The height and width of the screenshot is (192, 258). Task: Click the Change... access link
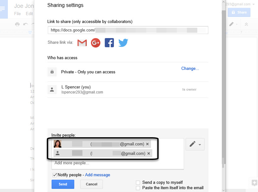[x=190, y=69]
